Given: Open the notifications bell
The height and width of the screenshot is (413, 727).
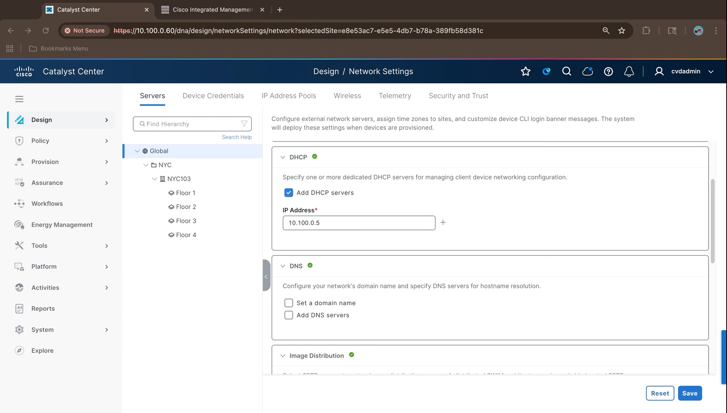Looking at the screenshot, I should coord(629,72).
